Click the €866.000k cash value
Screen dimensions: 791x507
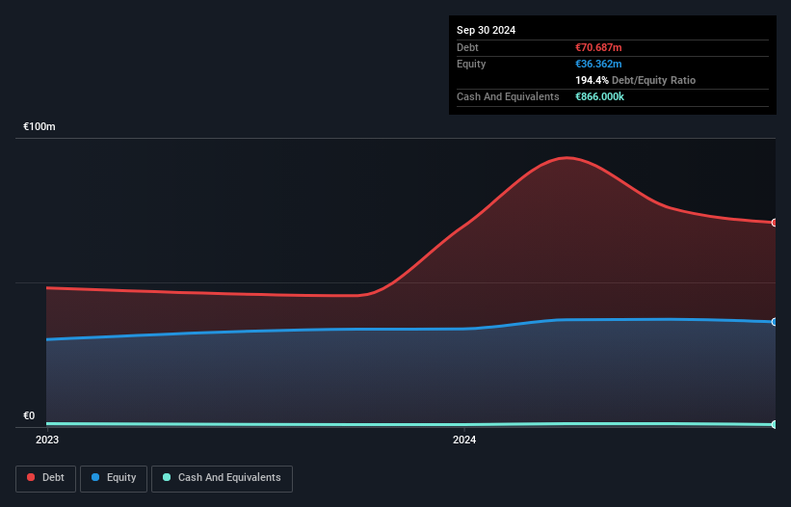[599, 96]
